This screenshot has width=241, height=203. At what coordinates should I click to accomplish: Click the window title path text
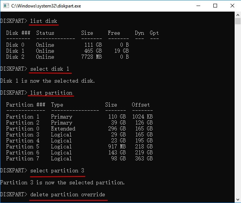[51, 6]
